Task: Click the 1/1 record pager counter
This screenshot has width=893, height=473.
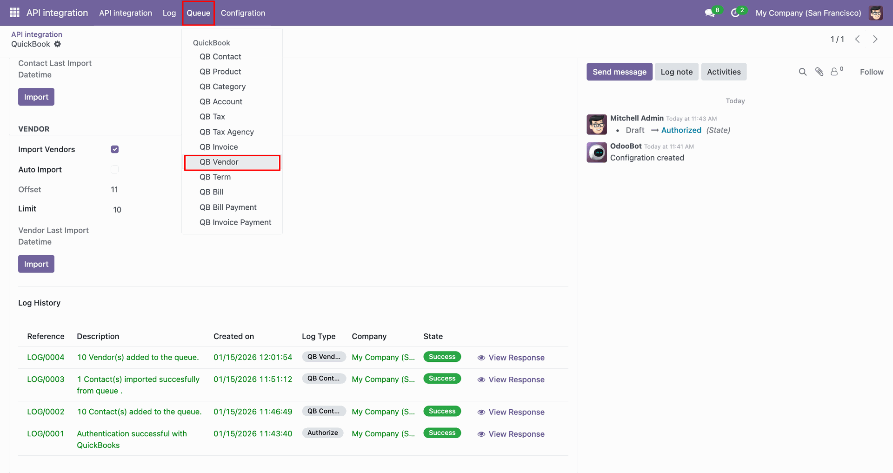Action: [x=837, y=39]
